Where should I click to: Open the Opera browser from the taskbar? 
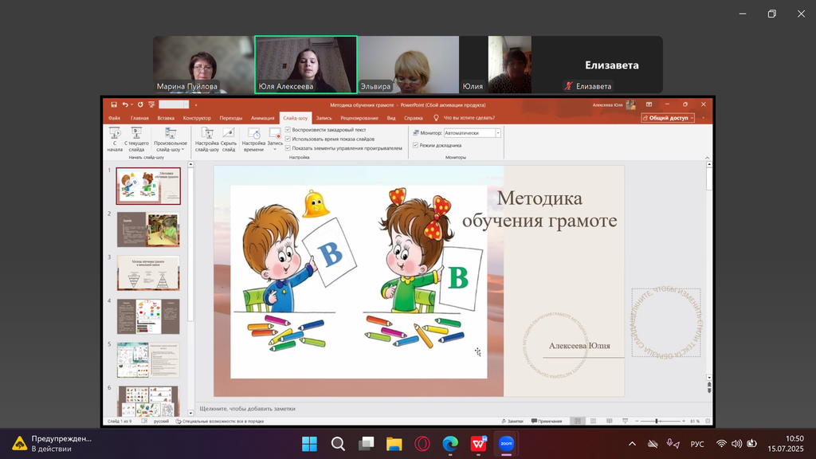coord(422,443)
